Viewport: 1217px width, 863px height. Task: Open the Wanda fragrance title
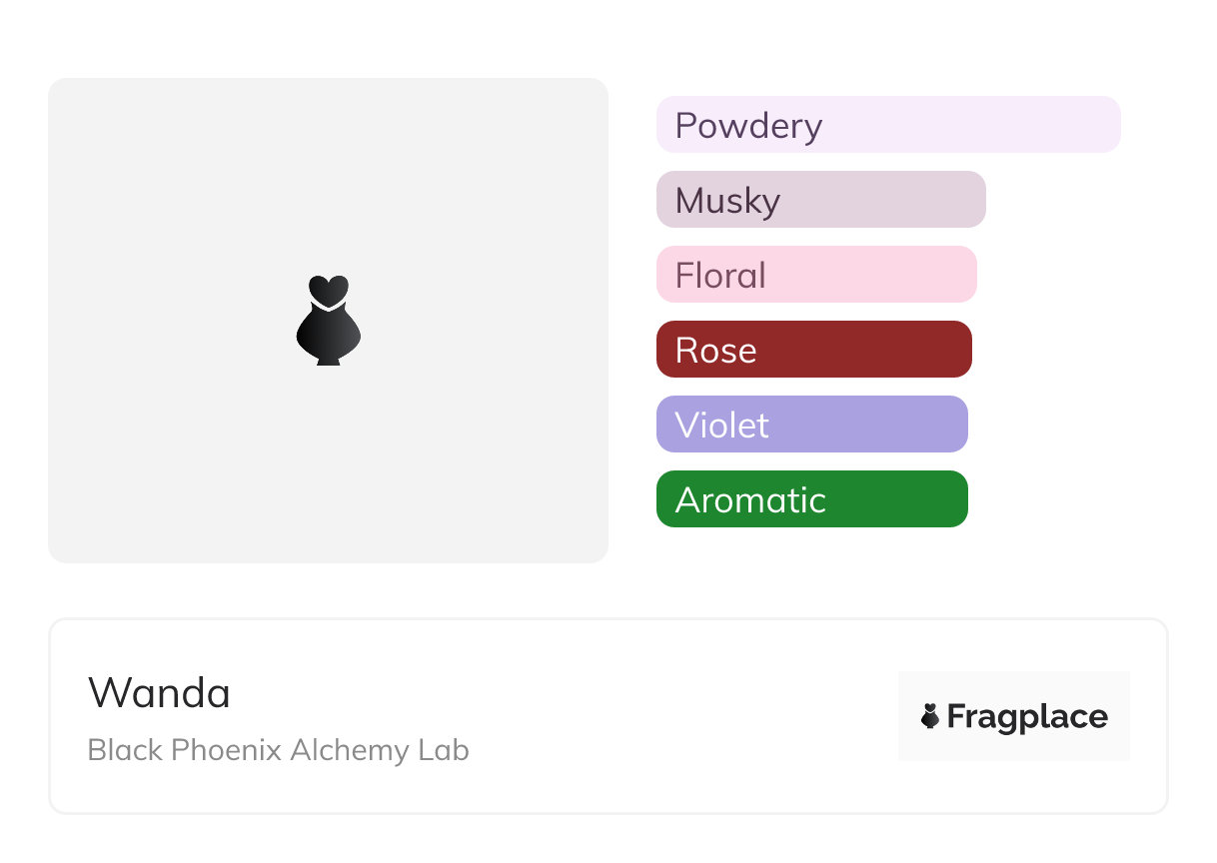159,693
